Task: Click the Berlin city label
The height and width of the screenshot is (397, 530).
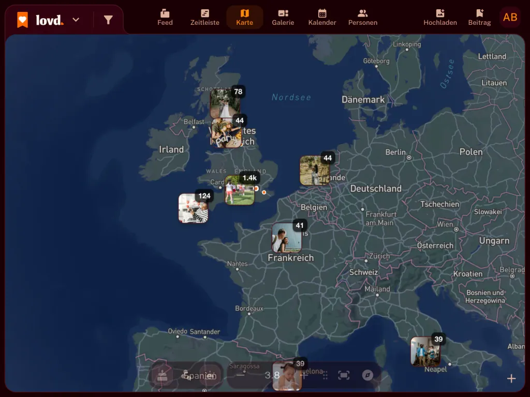Action: click(395, 152)
